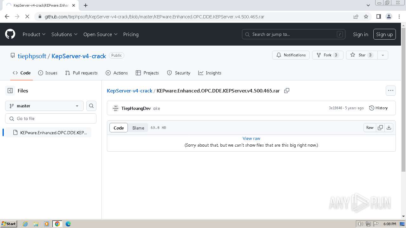The width and height of the screenshot is (406, 228).
Task: Copy the file path icon
Action: (x=287, y=91)
